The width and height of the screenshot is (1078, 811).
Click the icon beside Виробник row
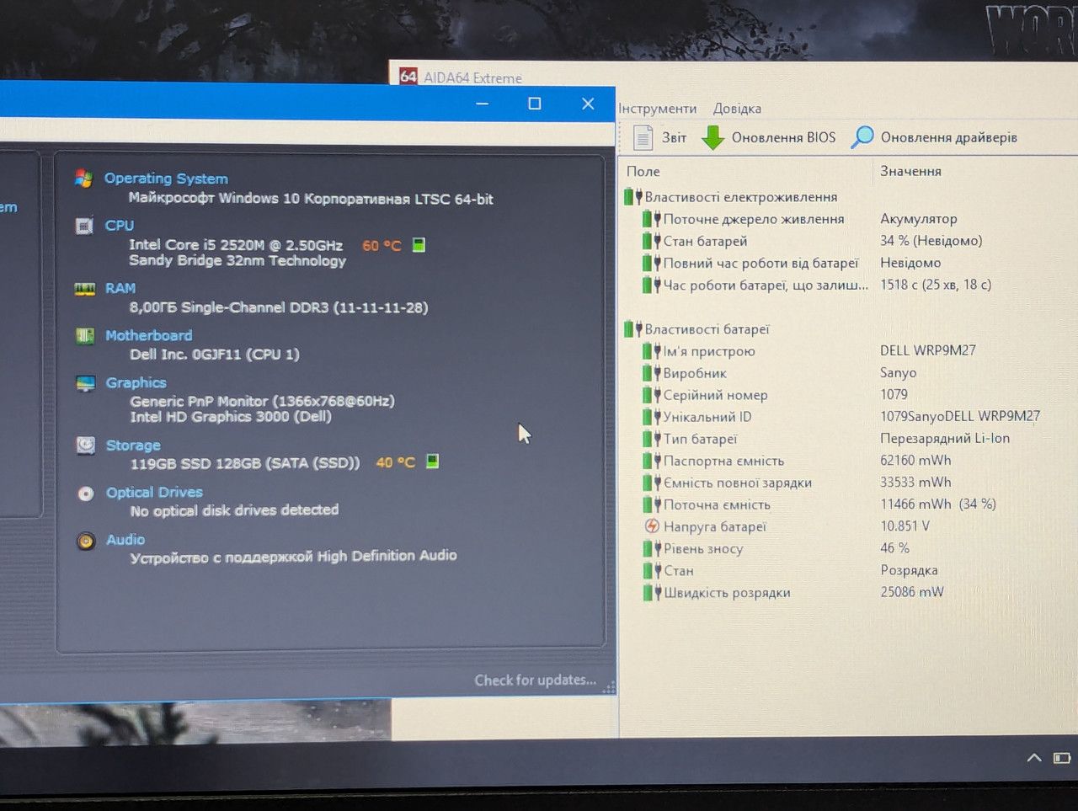[x=652, y=373]
